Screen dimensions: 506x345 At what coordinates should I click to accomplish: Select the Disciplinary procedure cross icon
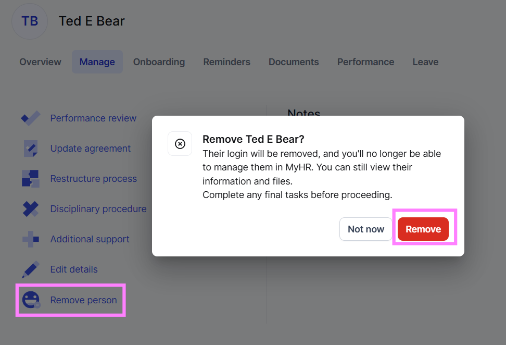[30, 208]
